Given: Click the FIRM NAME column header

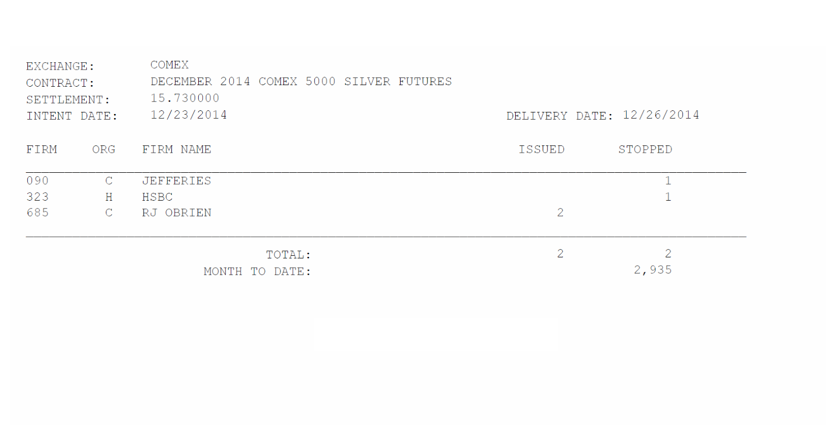Looking at the screenshot, I should pos(177,150).
